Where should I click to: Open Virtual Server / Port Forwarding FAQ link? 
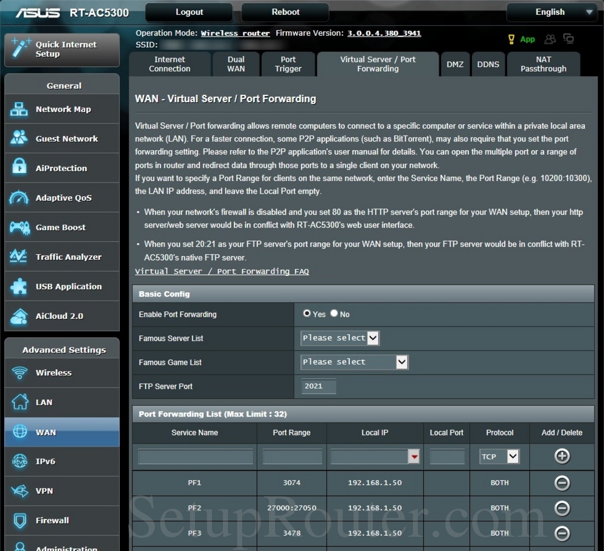click(222, 271)
